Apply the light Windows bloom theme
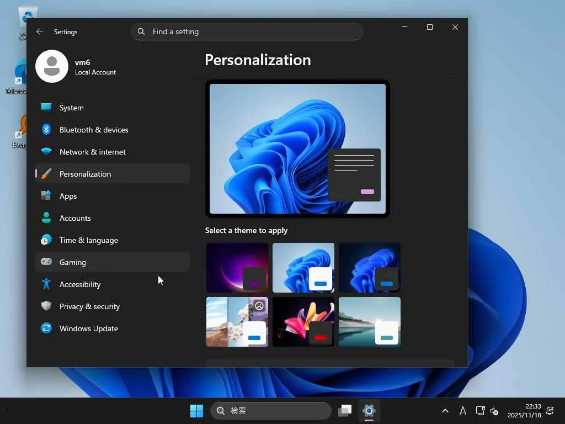Viewport: 565px width, 424px height. coord(303,268)
